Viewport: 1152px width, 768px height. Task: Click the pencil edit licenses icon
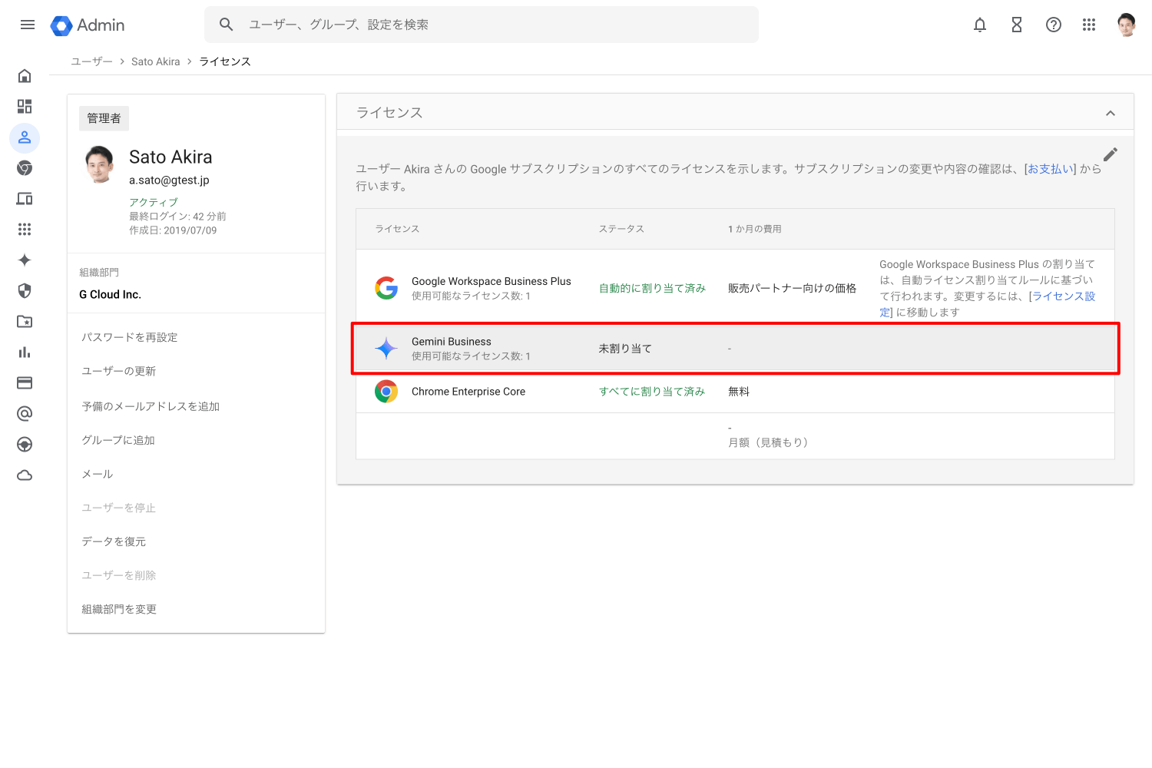click(1111, 154)
